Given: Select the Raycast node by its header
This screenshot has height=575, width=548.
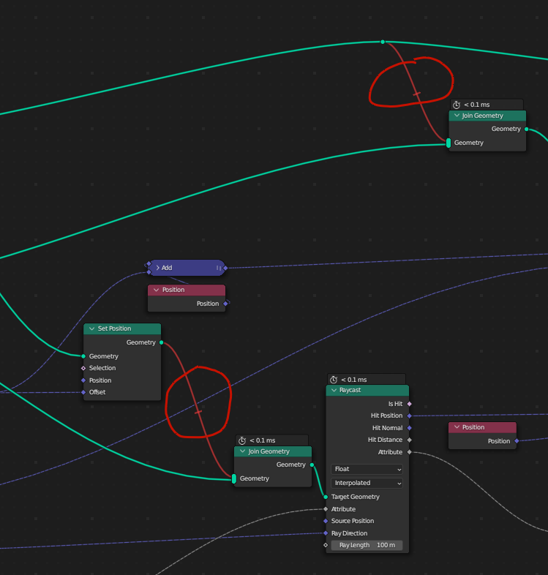Looking at the screenshot, I should pos(367,390).
